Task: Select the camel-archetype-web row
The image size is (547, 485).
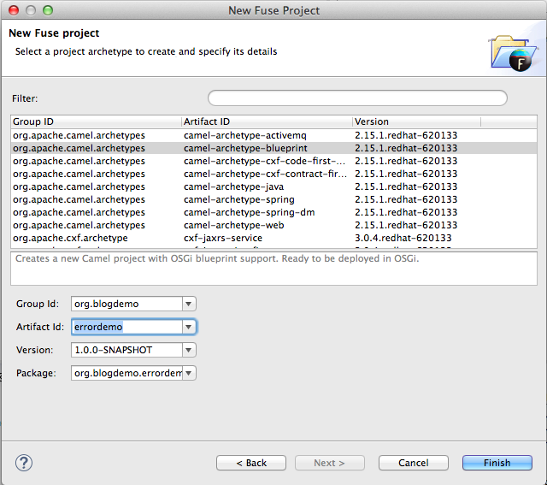Action: (x=273, y=225)
